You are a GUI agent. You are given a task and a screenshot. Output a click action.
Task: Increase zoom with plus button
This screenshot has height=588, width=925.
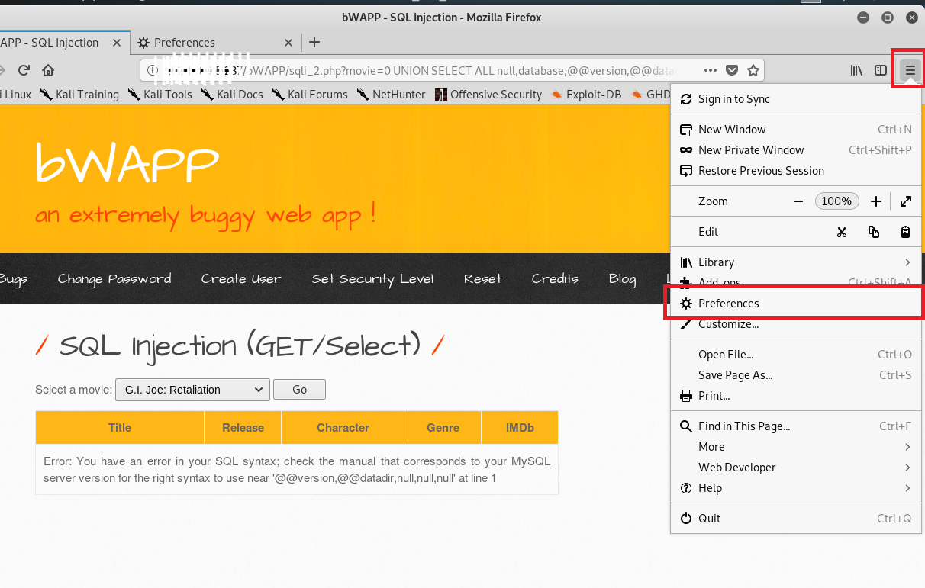pyautogui.click(x=876, y=201)
